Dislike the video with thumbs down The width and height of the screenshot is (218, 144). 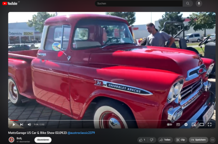tap(152, 140)
